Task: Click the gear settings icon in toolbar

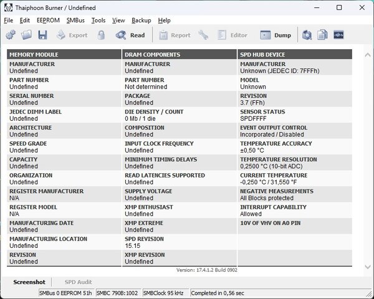Action: click(11, 35)
